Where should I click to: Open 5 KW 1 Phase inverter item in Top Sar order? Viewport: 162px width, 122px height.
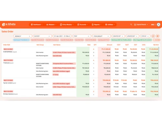(x=64, y=87)
